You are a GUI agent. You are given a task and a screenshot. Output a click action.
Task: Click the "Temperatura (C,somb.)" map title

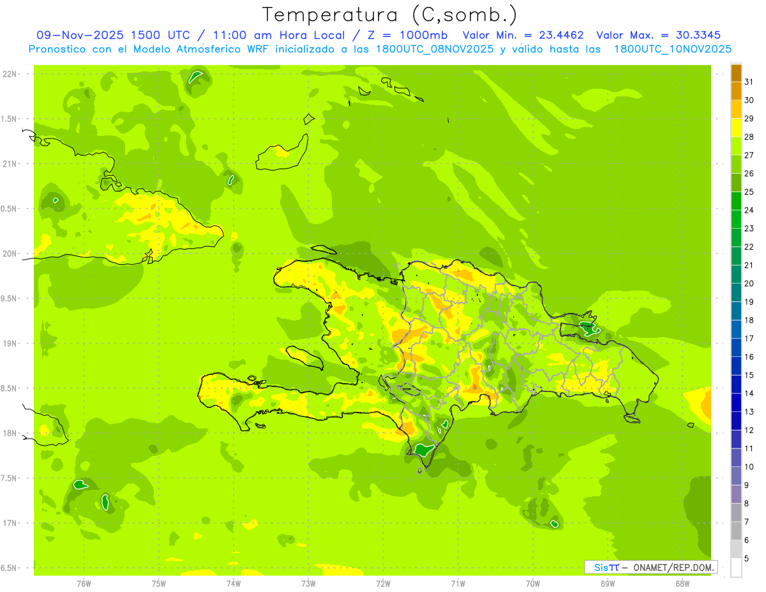pos(389,15)
